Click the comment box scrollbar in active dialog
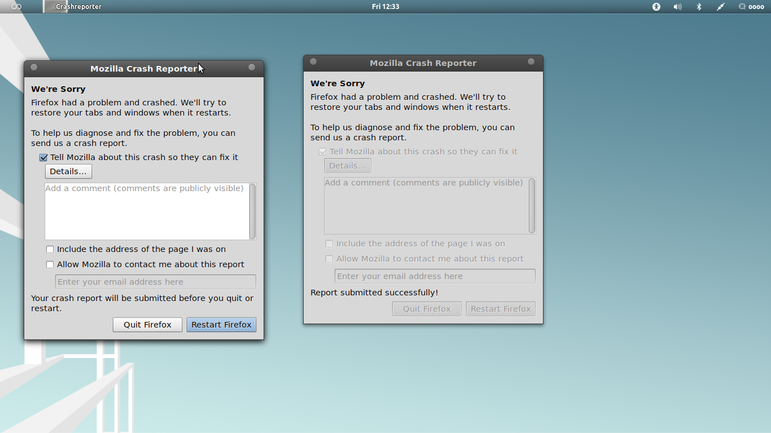771x433 pixels. (x=252, y=211)
